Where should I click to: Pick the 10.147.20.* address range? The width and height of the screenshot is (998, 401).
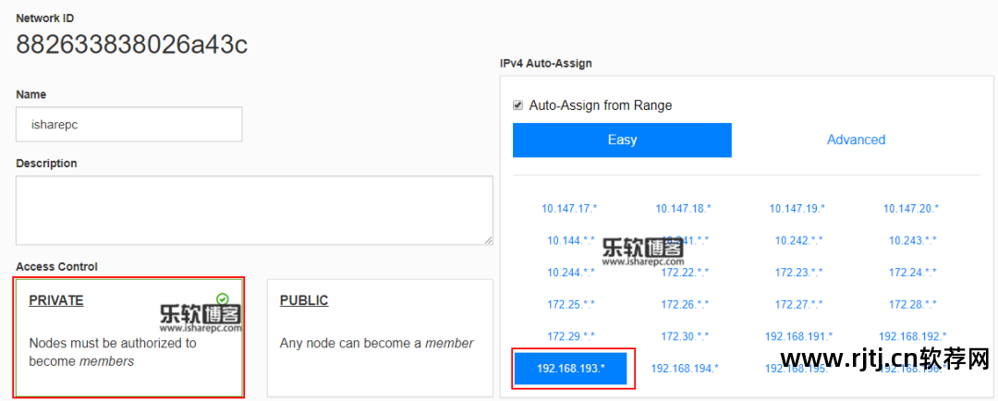pyautogui.click(x=912, y=209)
